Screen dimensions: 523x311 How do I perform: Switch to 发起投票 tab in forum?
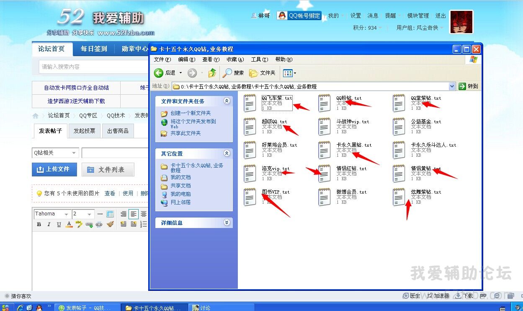(85, 131)
